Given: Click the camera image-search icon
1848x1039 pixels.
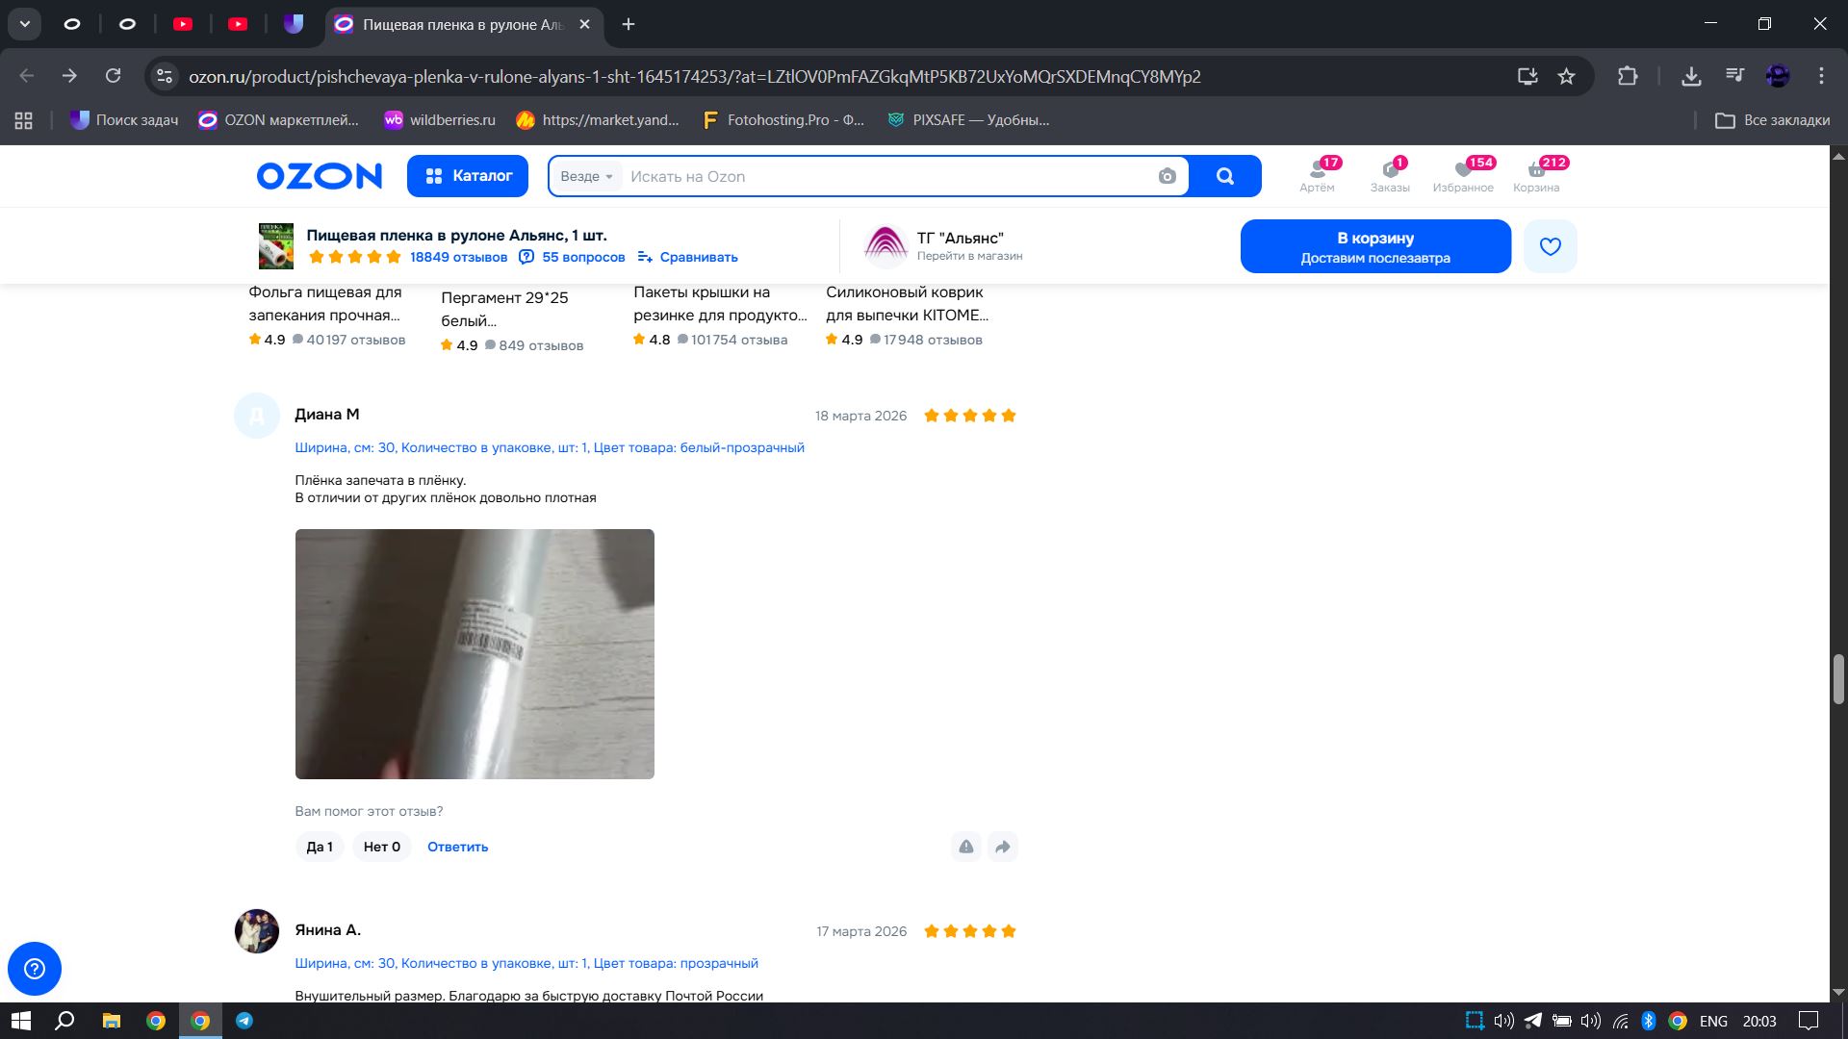Looking at the screenshot, I should pos(1167,176).
